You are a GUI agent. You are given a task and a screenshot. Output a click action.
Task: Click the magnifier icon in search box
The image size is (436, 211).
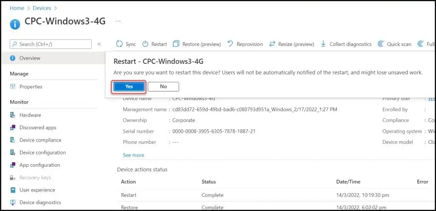point(15,44)
